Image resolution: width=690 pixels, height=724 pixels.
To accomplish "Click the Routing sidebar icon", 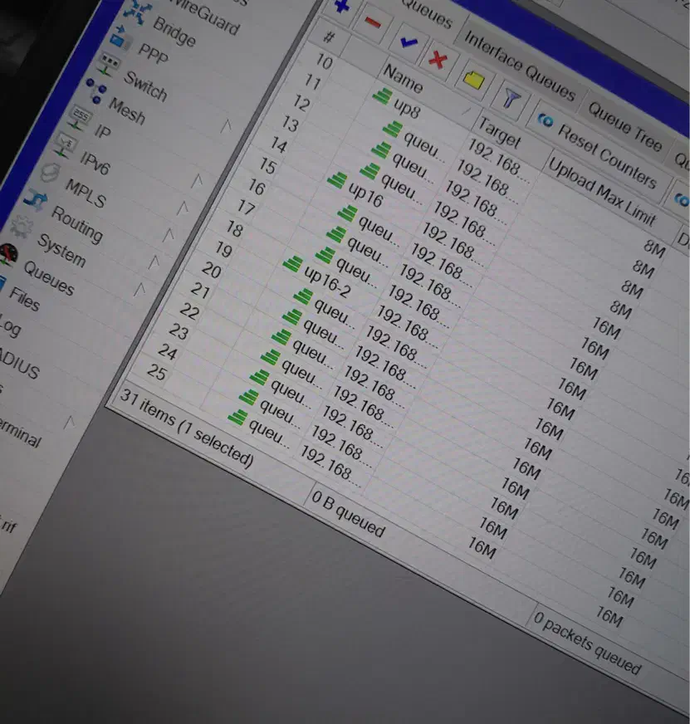I will pyautogui.click(x=35, y=200).
